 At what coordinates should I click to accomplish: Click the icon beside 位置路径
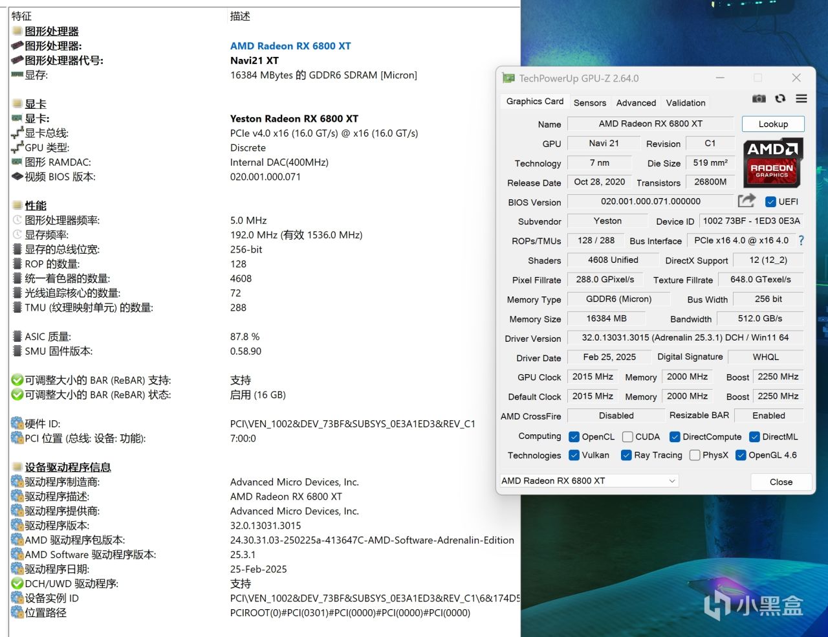pos(17,612)
